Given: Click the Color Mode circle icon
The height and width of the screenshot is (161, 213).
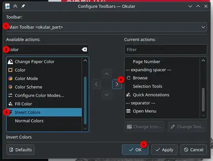Looking at the screenshot, I should [10, 78].
